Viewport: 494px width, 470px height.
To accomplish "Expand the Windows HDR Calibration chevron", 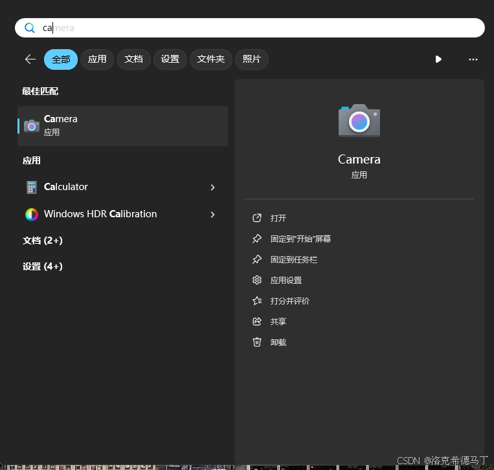I will coord(212,215).
